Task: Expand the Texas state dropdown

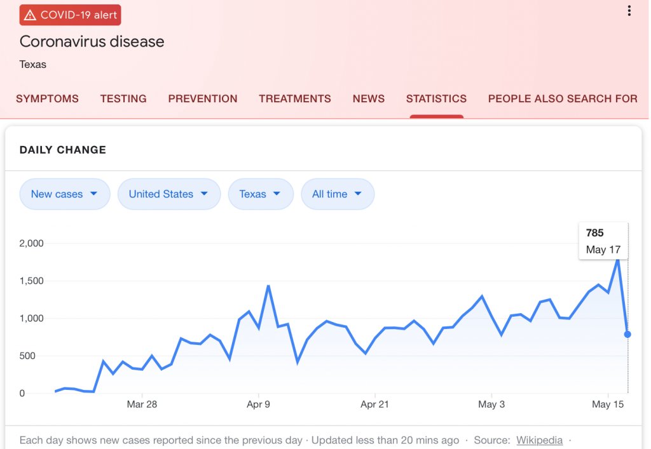Action: click(261, 194)
